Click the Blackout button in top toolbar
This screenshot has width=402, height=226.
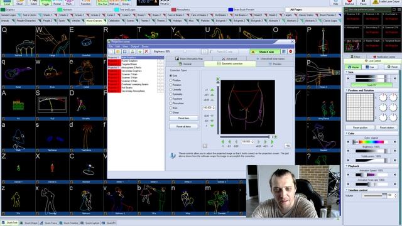point(349,3)
